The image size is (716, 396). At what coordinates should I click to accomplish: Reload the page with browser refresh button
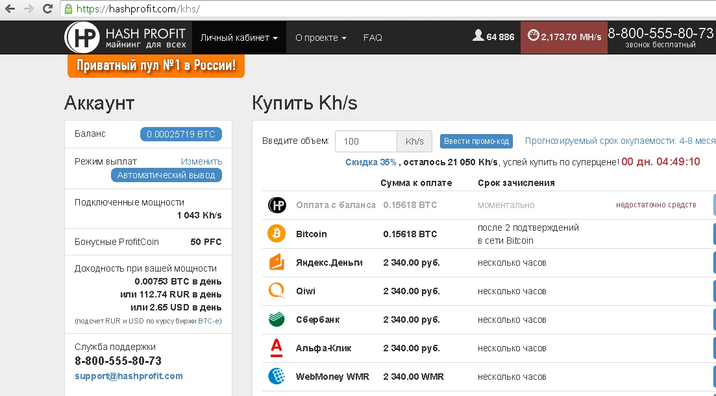click(x=47, y=9)
